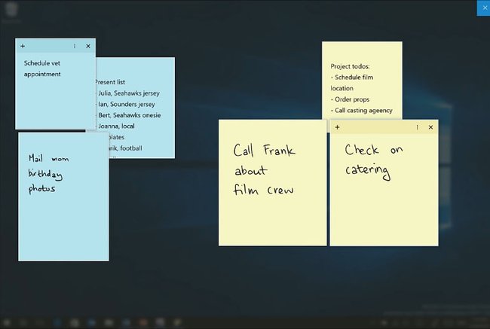This screenshot has height=329, width=490.
Task: Click the handwritten 'Call Frank' text
Action: tap(264, 150)
